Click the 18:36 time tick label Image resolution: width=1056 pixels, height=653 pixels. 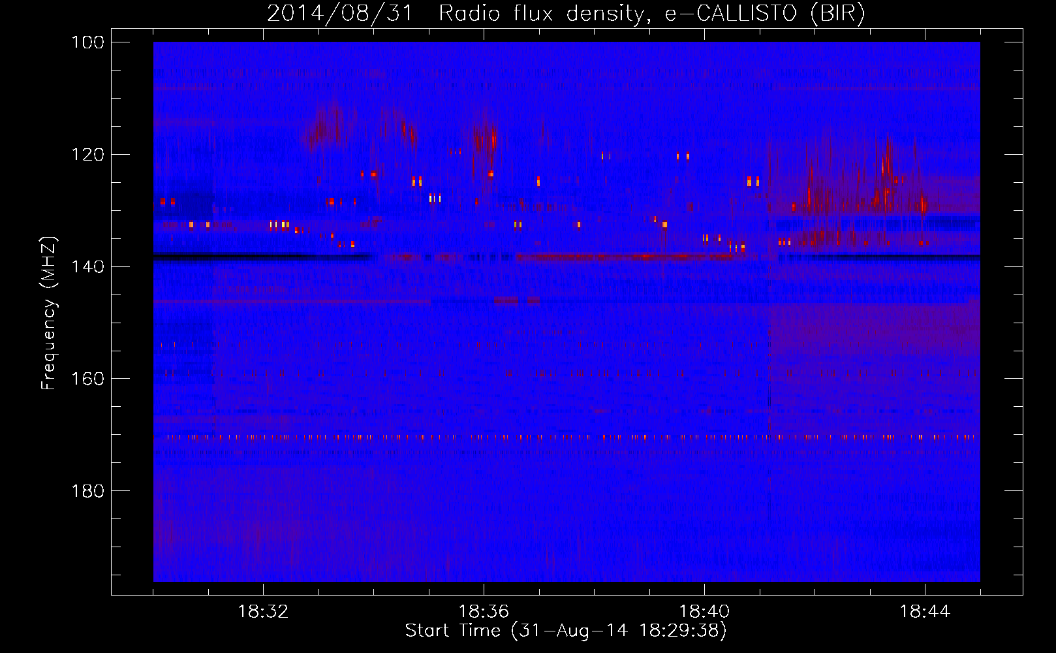point(484,612)
